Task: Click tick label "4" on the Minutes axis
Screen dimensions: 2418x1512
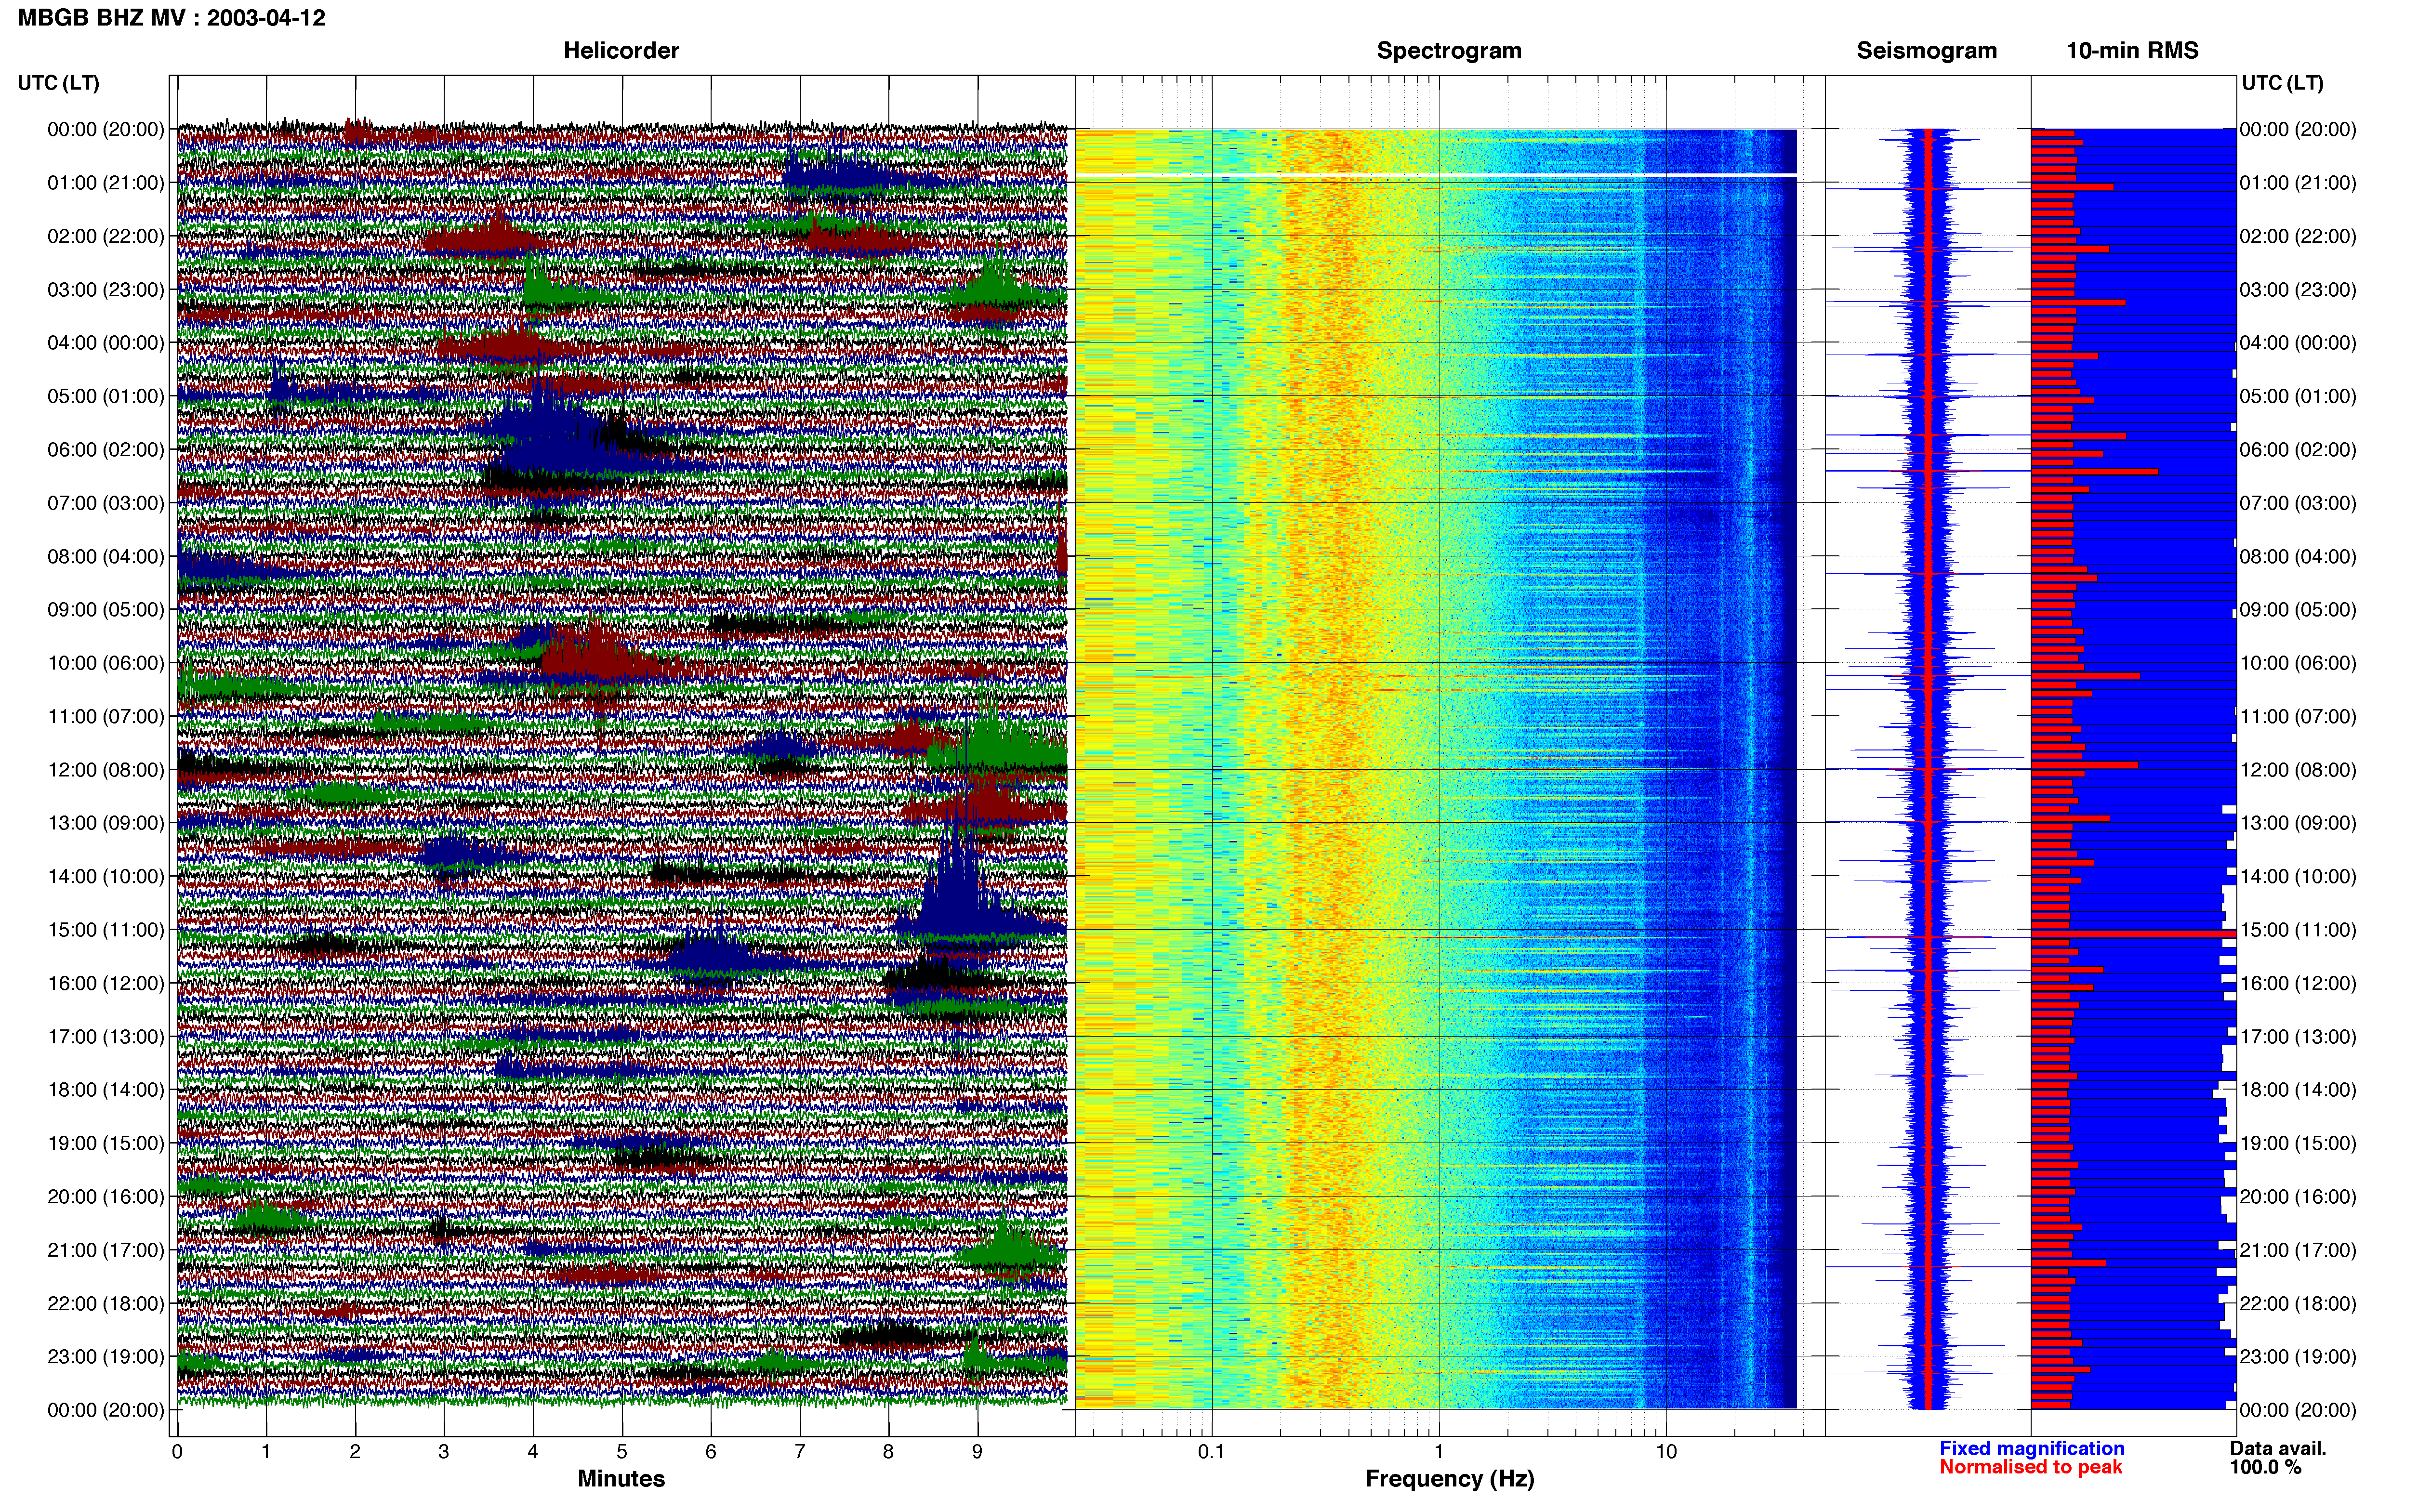Action: coord(533,1452)
